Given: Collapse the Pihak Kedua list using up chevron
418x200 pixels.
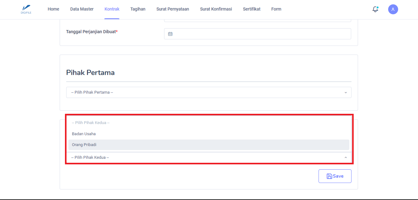Looking at the screenshot, I should coord(346,158).
